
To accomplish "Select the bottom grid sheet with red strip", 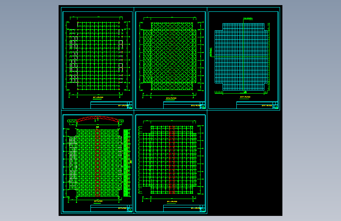I will [171, 163].
